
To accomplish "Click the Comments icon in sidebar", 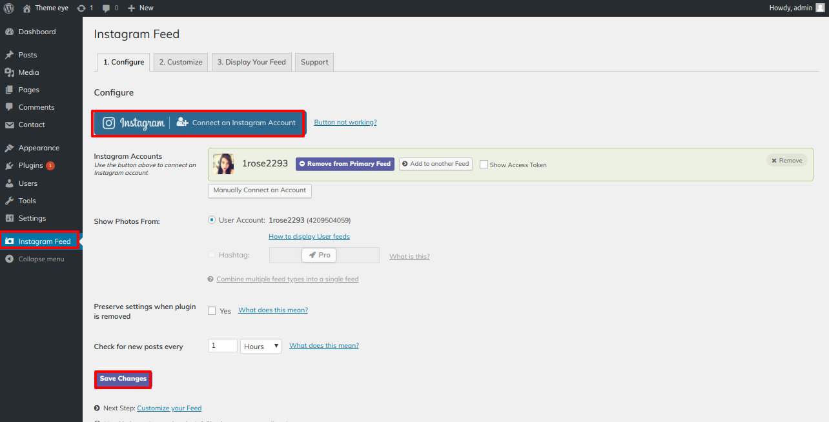I will click(x=10, y=107).
